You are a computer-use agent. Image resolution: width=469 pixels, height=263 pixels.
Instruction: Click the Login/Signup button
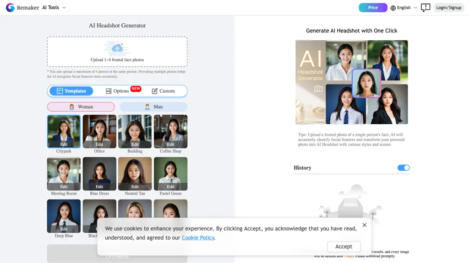point(448,8)
